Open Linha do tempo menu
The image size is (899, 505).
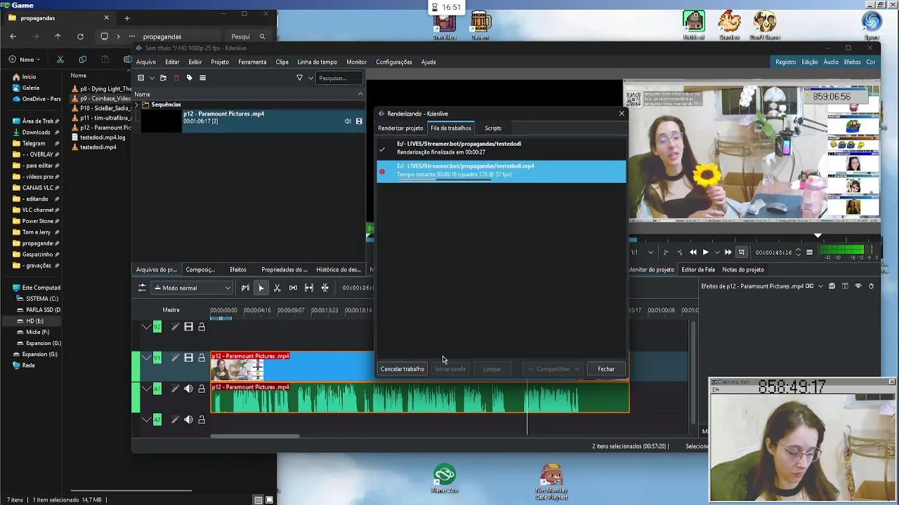317,62
